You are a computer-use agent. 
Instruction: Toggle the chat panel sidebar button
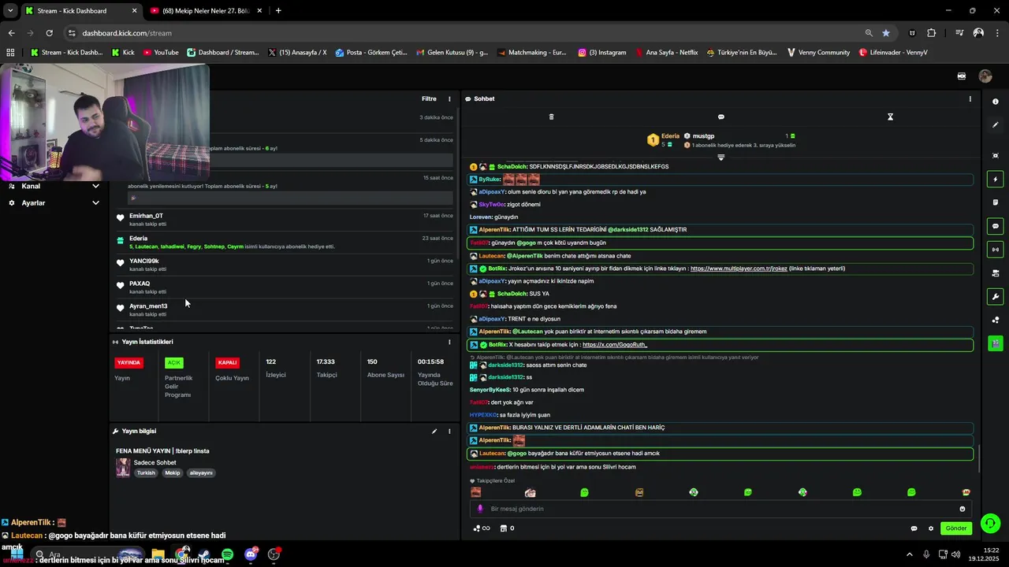[996, 226]
